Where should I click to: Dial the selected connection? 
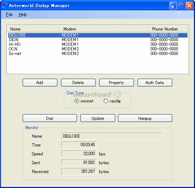pyautogui.click(x=50, y=118)
